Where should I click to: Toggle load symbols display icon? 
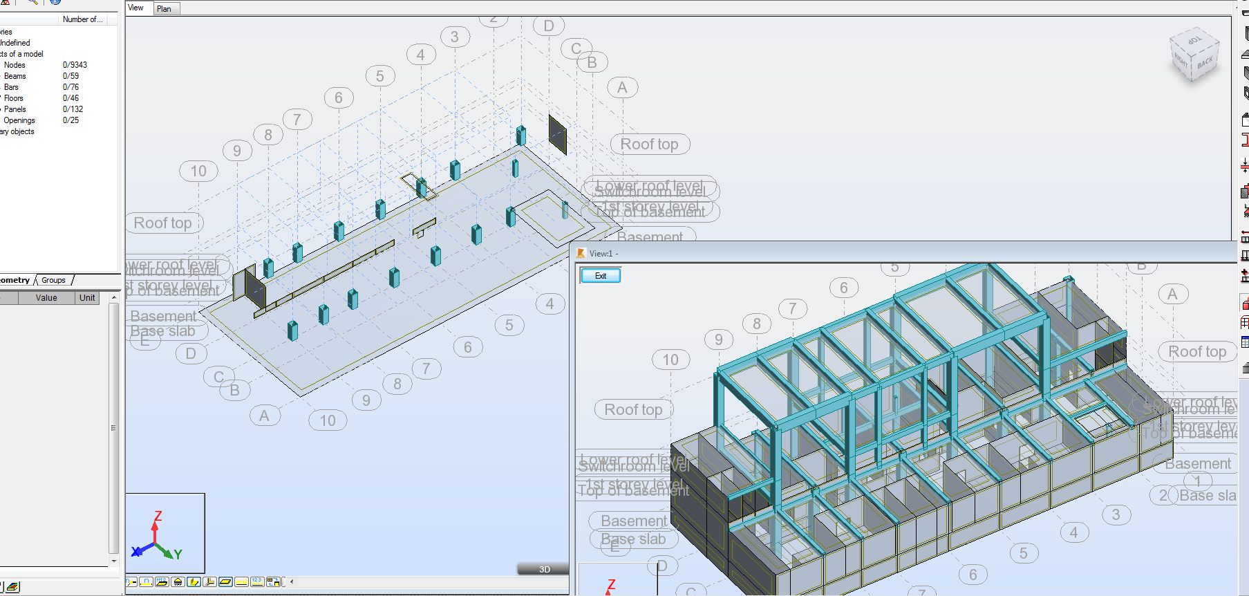pyautogui.click(x=241, y=582)
